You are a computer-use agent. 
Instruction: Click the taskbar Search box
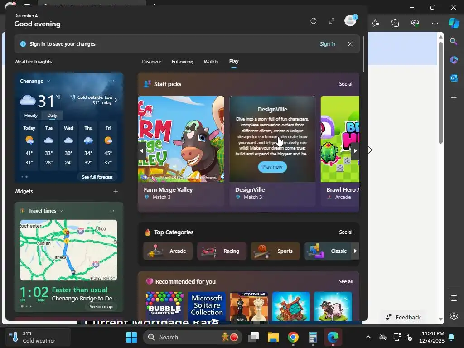pyautogui.click(x=192, y=337)
